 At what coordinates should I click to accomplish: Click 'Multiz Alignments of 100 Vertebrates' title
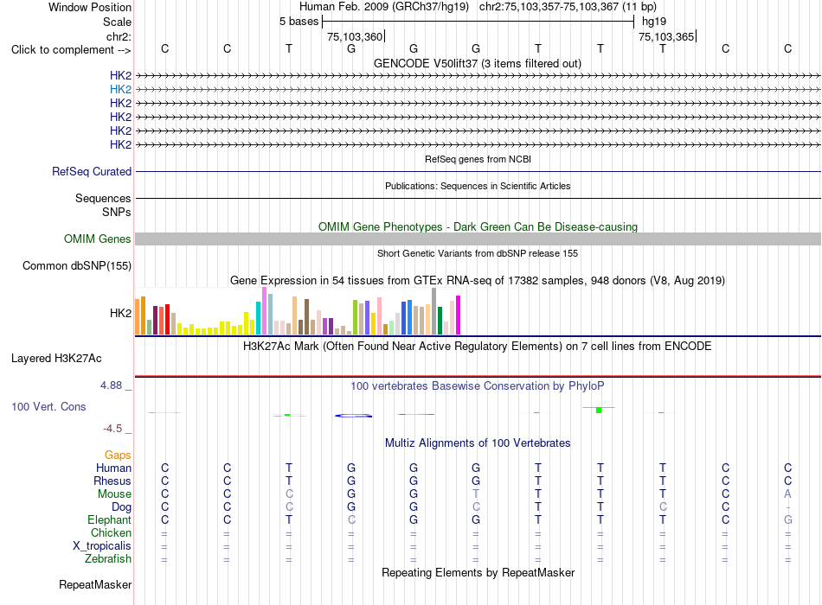click(478, 443)
